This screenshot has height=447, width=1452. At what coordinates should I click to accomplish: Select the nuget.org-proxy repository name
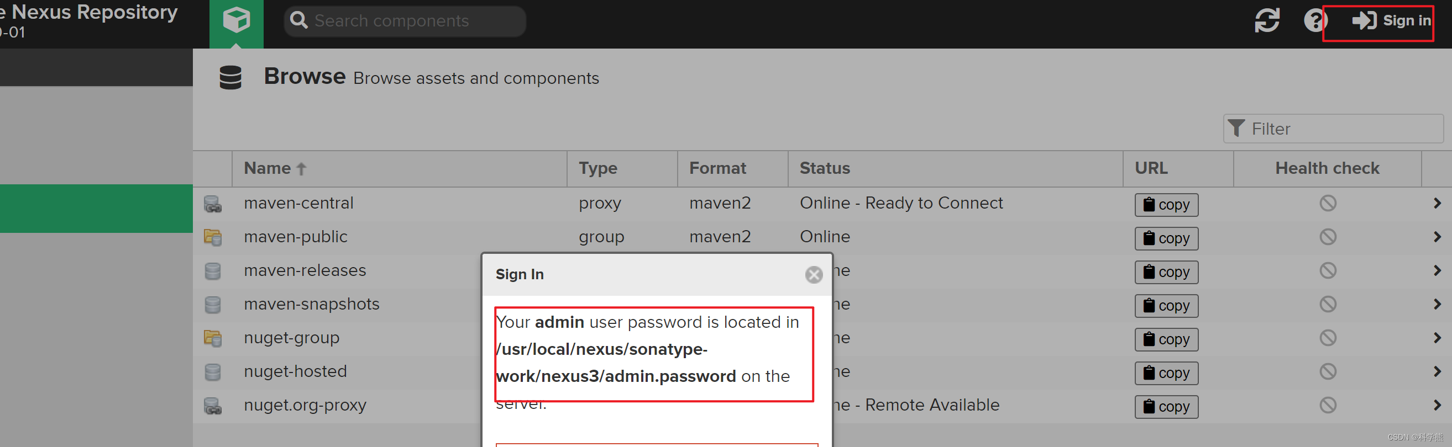305,406
